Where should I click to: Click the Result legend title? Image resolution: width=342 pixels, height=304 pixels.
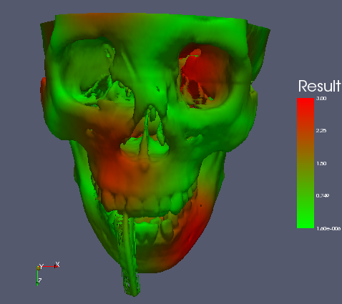pyautogui.click(x=319, y=86)
